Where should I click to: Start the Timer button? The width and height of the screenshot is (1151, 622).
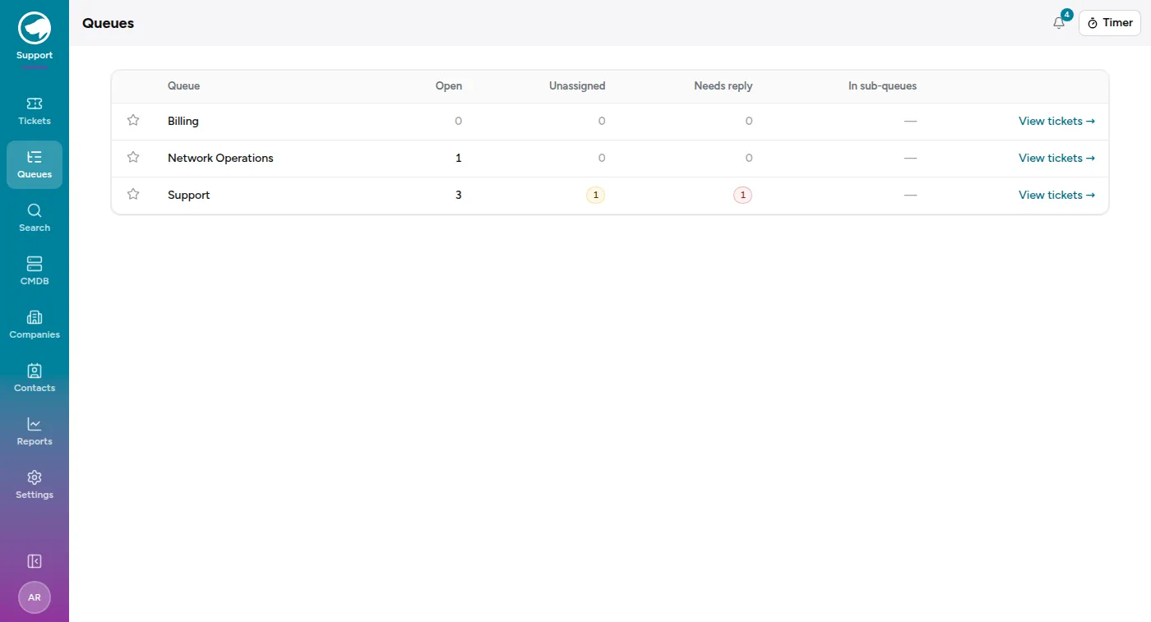click(1110, 23)
